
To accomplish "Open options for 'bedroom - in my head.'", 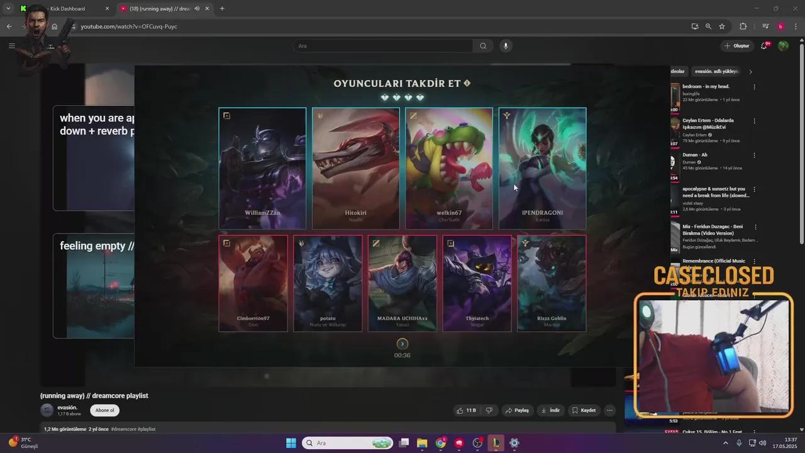I will pos(755,87).
